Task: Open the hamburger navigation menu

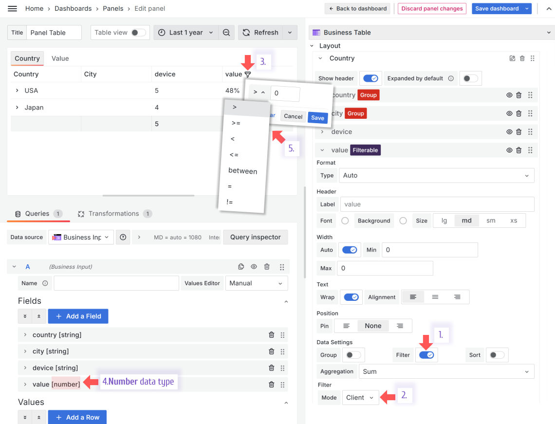Action: tap(12, 8)
